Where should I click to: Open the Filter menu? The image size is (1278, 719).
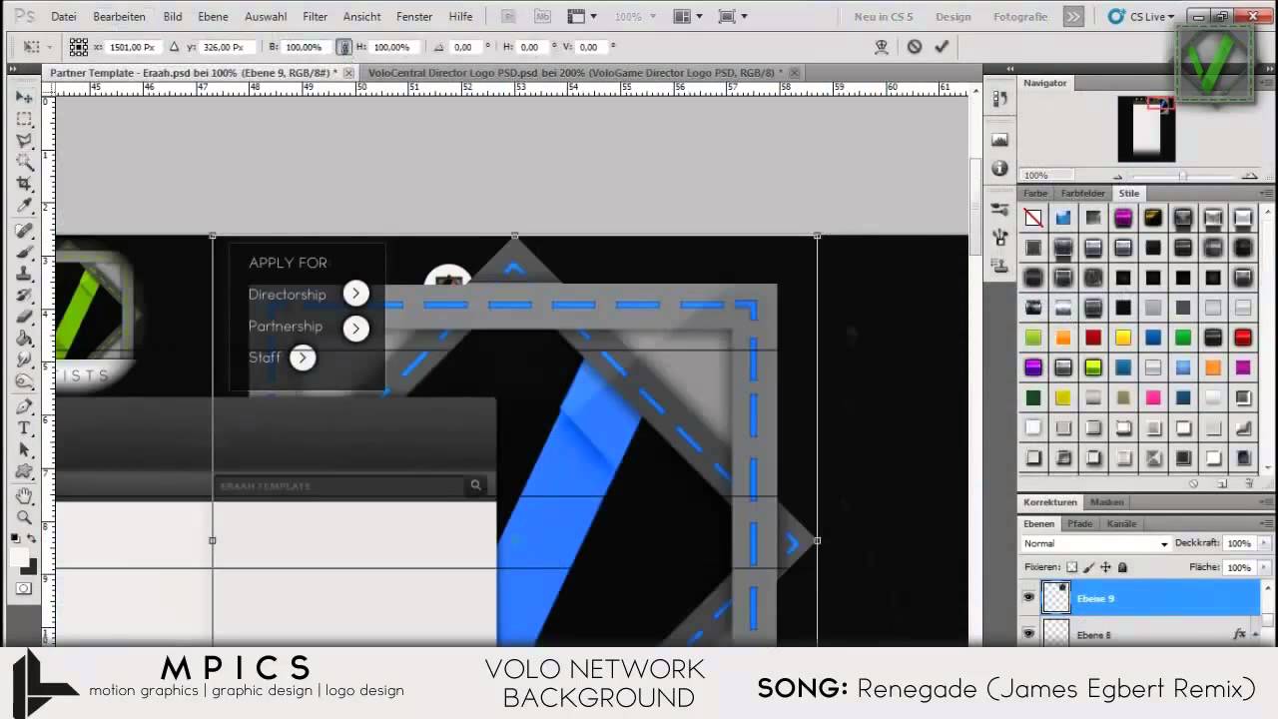[x=316, y=17]
